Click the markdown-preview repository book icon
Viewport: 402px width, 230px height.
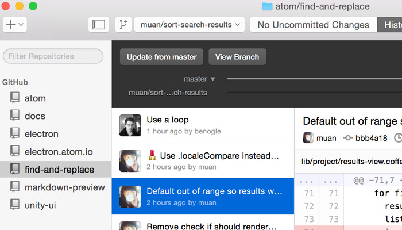[x=15, y=187]
